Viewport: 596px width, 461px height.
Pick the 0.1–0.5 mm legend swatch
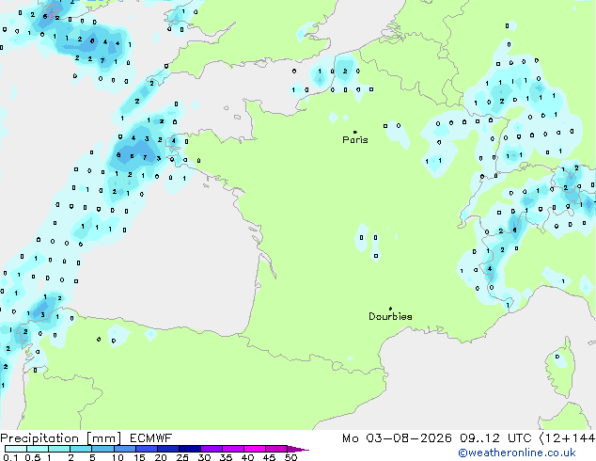pyautogui.click(x=16, y=449)
